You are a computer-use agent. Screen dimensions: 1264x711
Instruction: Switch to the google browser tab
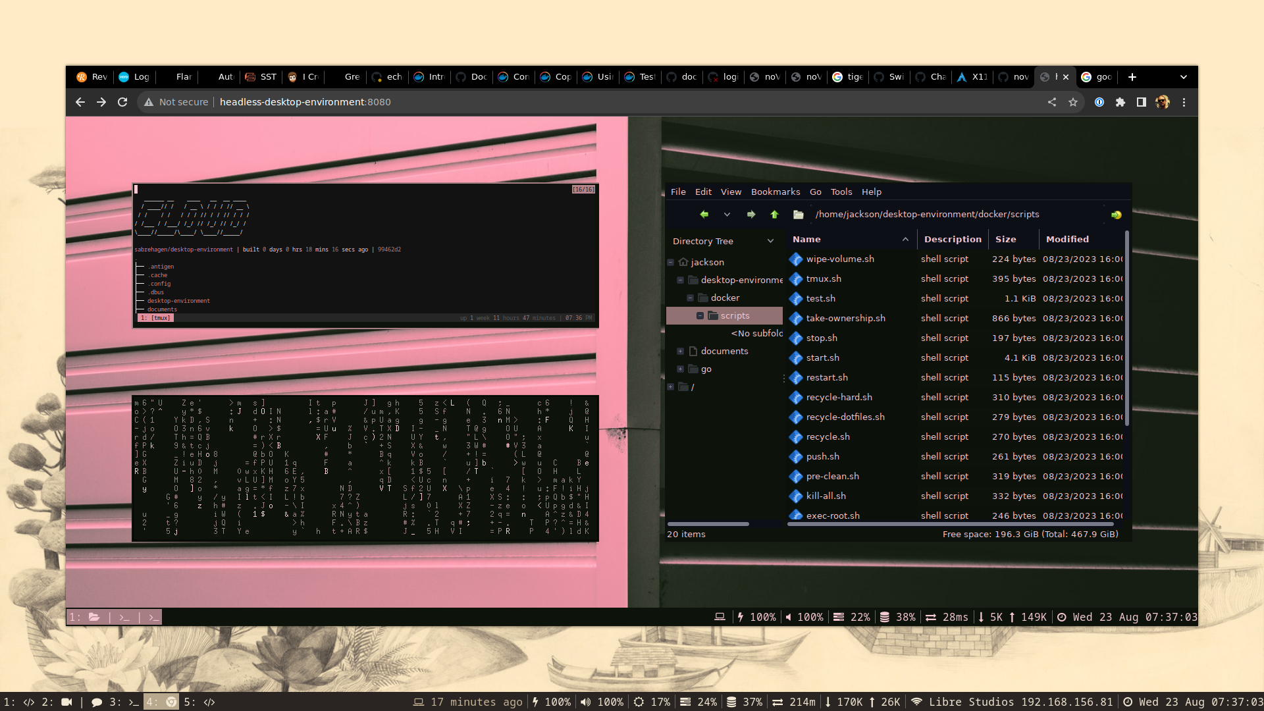(1096, 77)
